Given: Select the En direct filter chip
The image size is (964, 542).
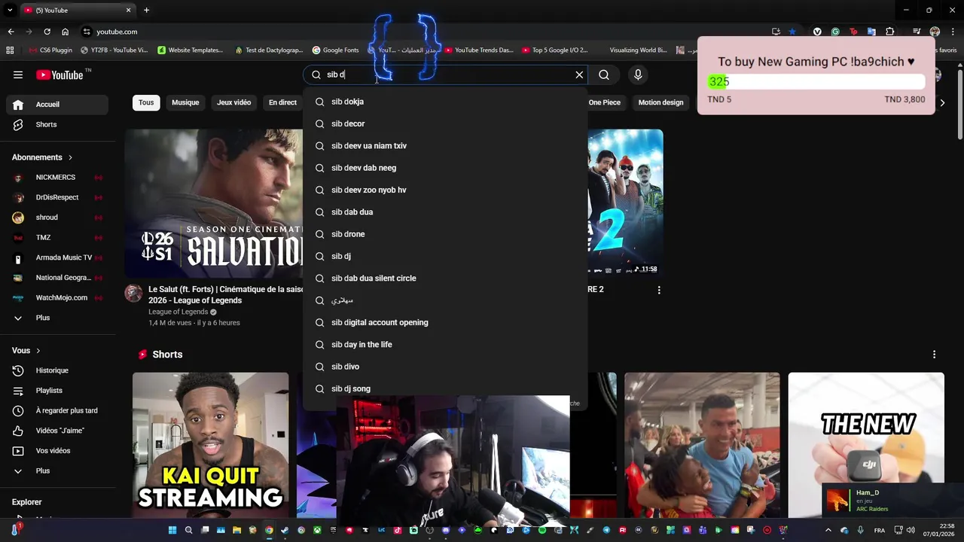Looking at the screenshot, I should click(x=282, y=102).
